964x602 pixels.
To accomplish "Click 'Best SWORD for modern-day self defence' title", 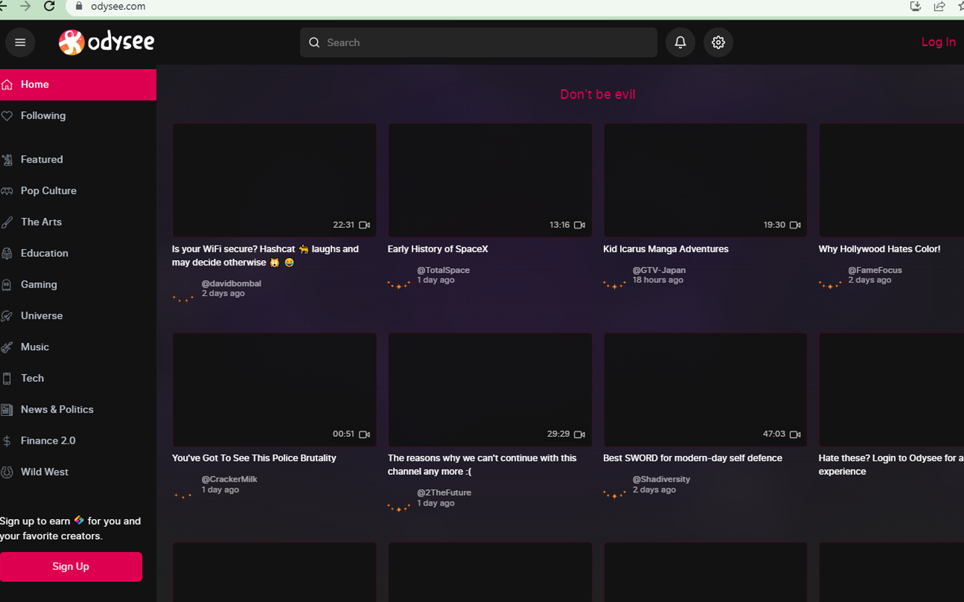I will point(692,458).
